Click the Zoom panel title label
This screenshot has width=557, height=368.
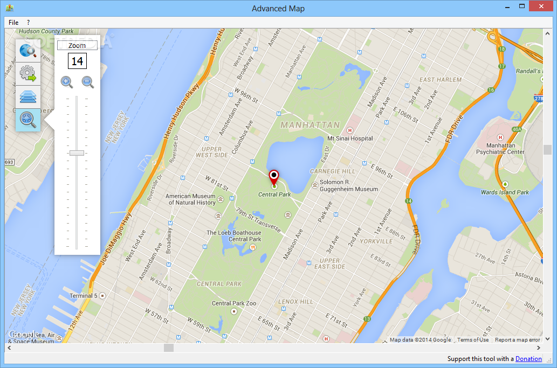click(77, 45)
